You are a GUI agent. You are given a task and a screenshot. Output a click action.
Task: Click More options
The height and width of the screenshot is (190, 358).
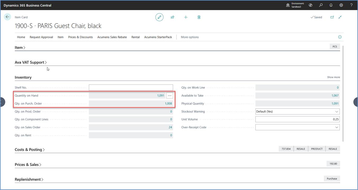coord(190,37)
